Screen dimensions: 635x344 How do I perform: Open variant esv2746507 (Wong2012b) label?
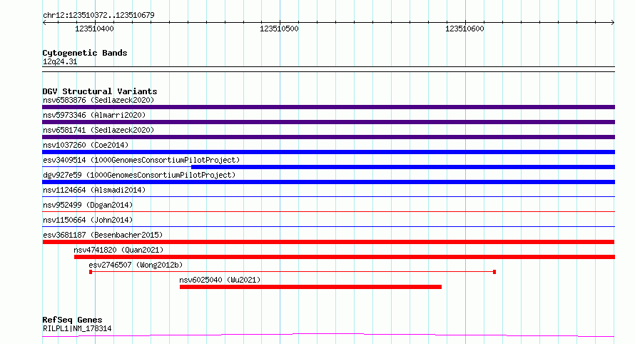coord(136,265)
